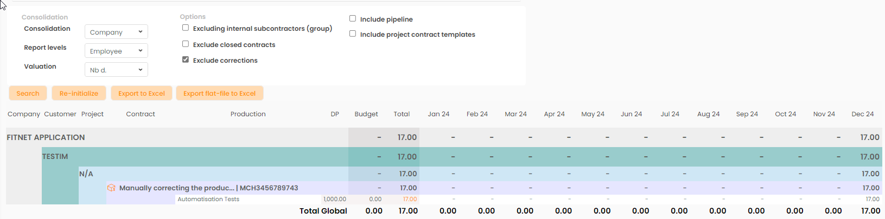Click the Dec 24 column header

click(862, 114)
